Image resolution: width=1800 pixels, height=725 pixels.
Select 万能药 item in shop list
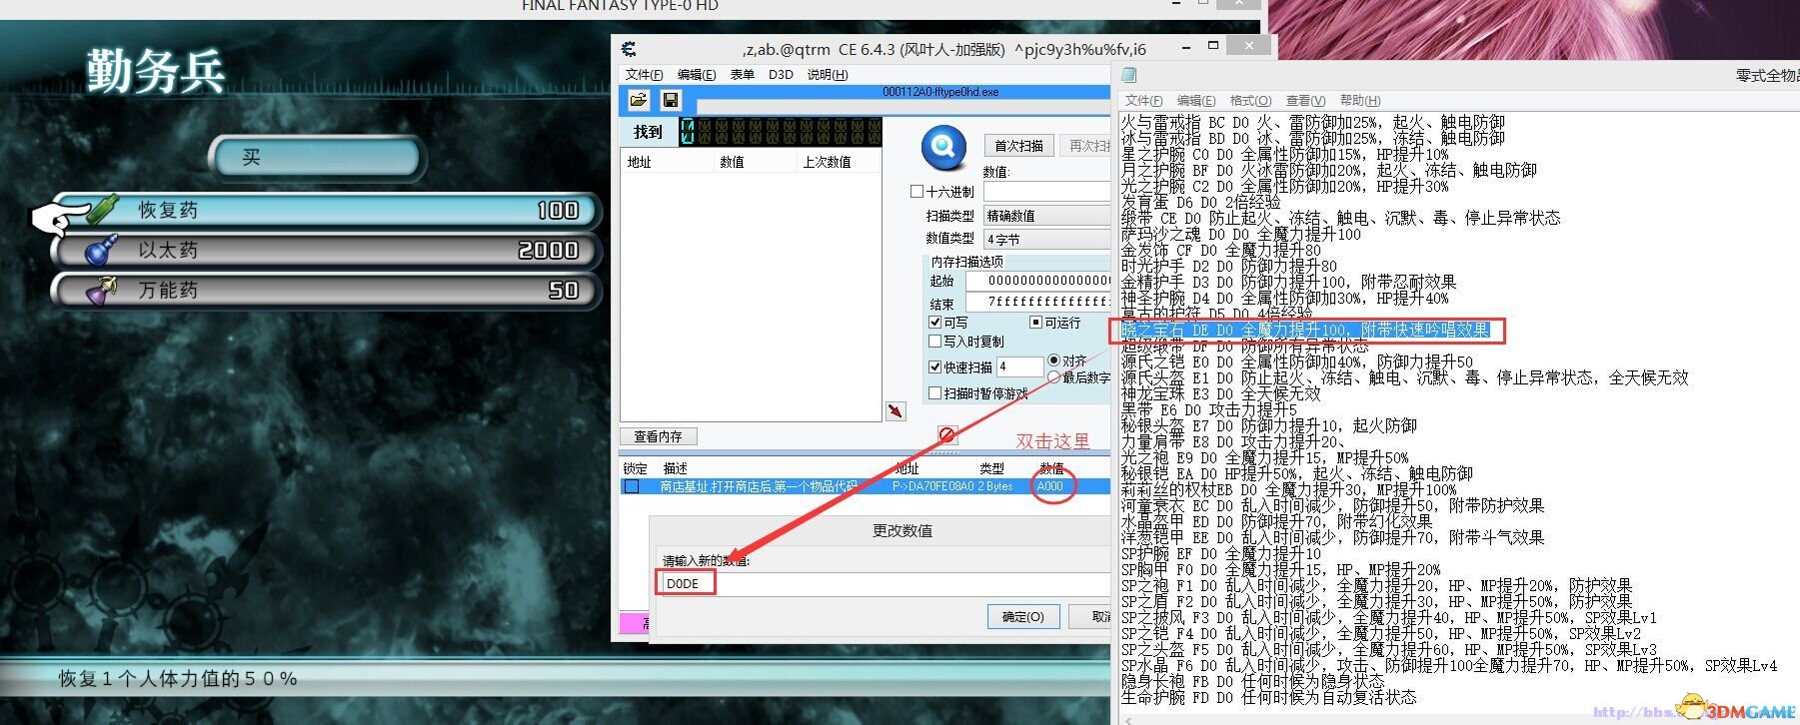(328, 290)
